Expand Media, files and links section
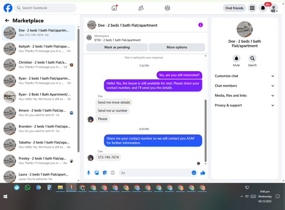 tap(245, 96)
